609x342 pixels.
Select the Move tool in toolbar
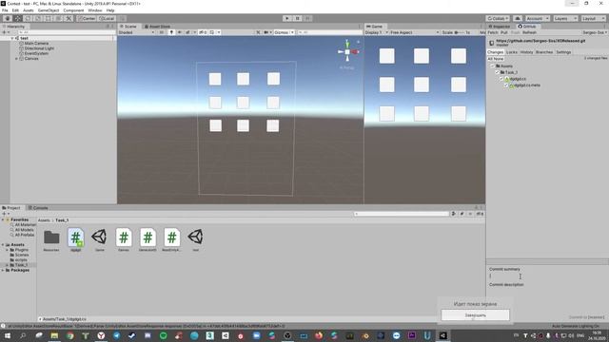17,19
